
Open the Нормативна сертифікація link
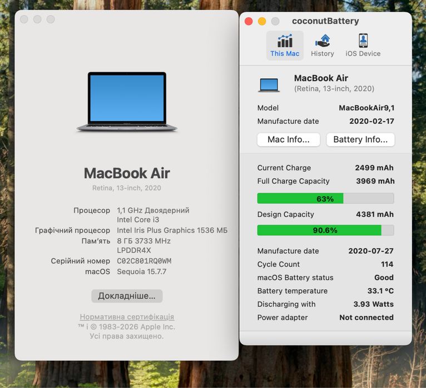(x=127, y=317)
